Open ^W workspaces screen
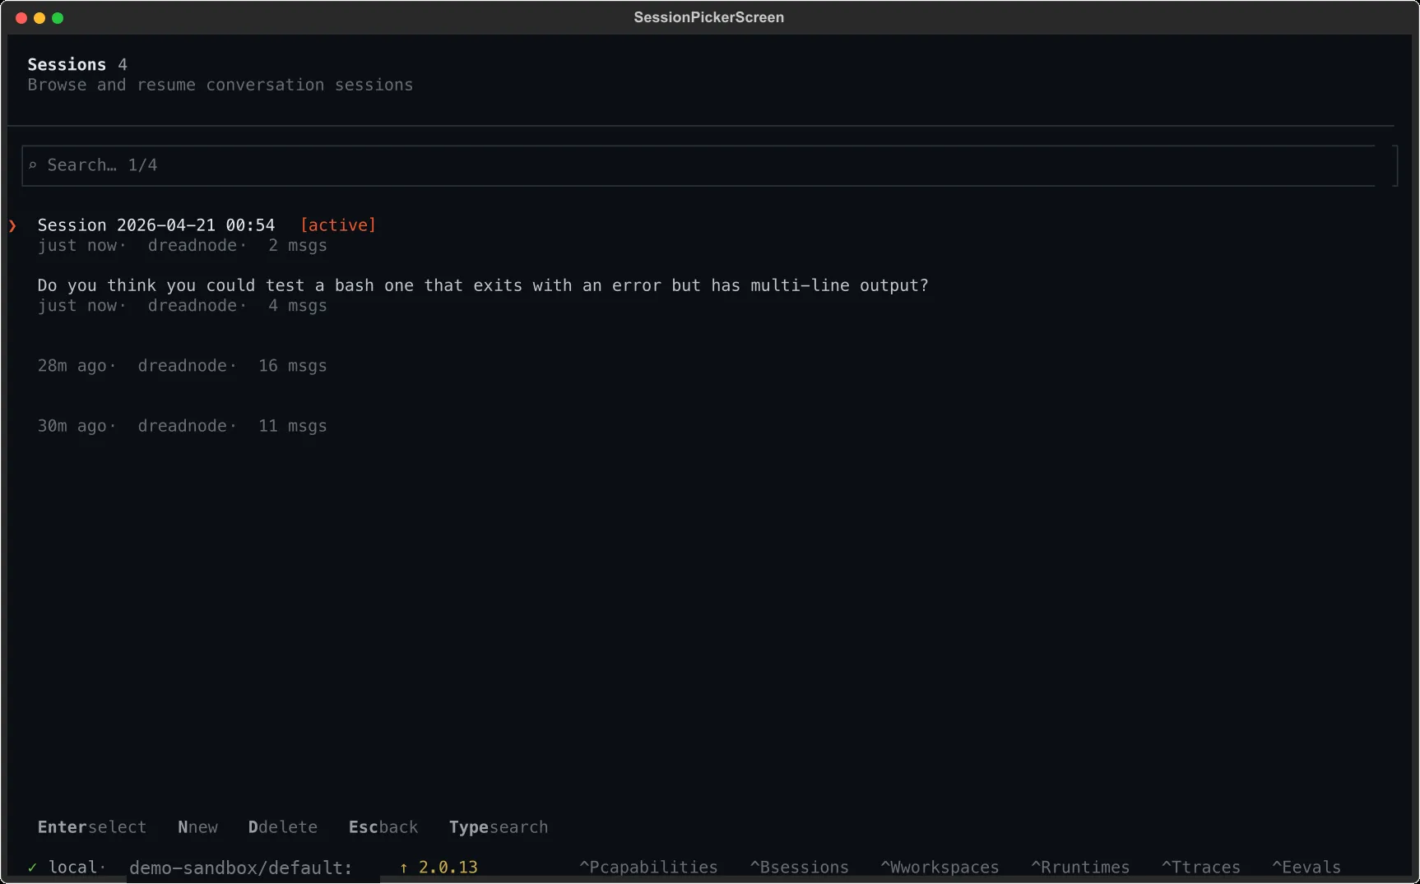Screen dimensions: 1420x884 pyautogui.click(x=940, y=868)
